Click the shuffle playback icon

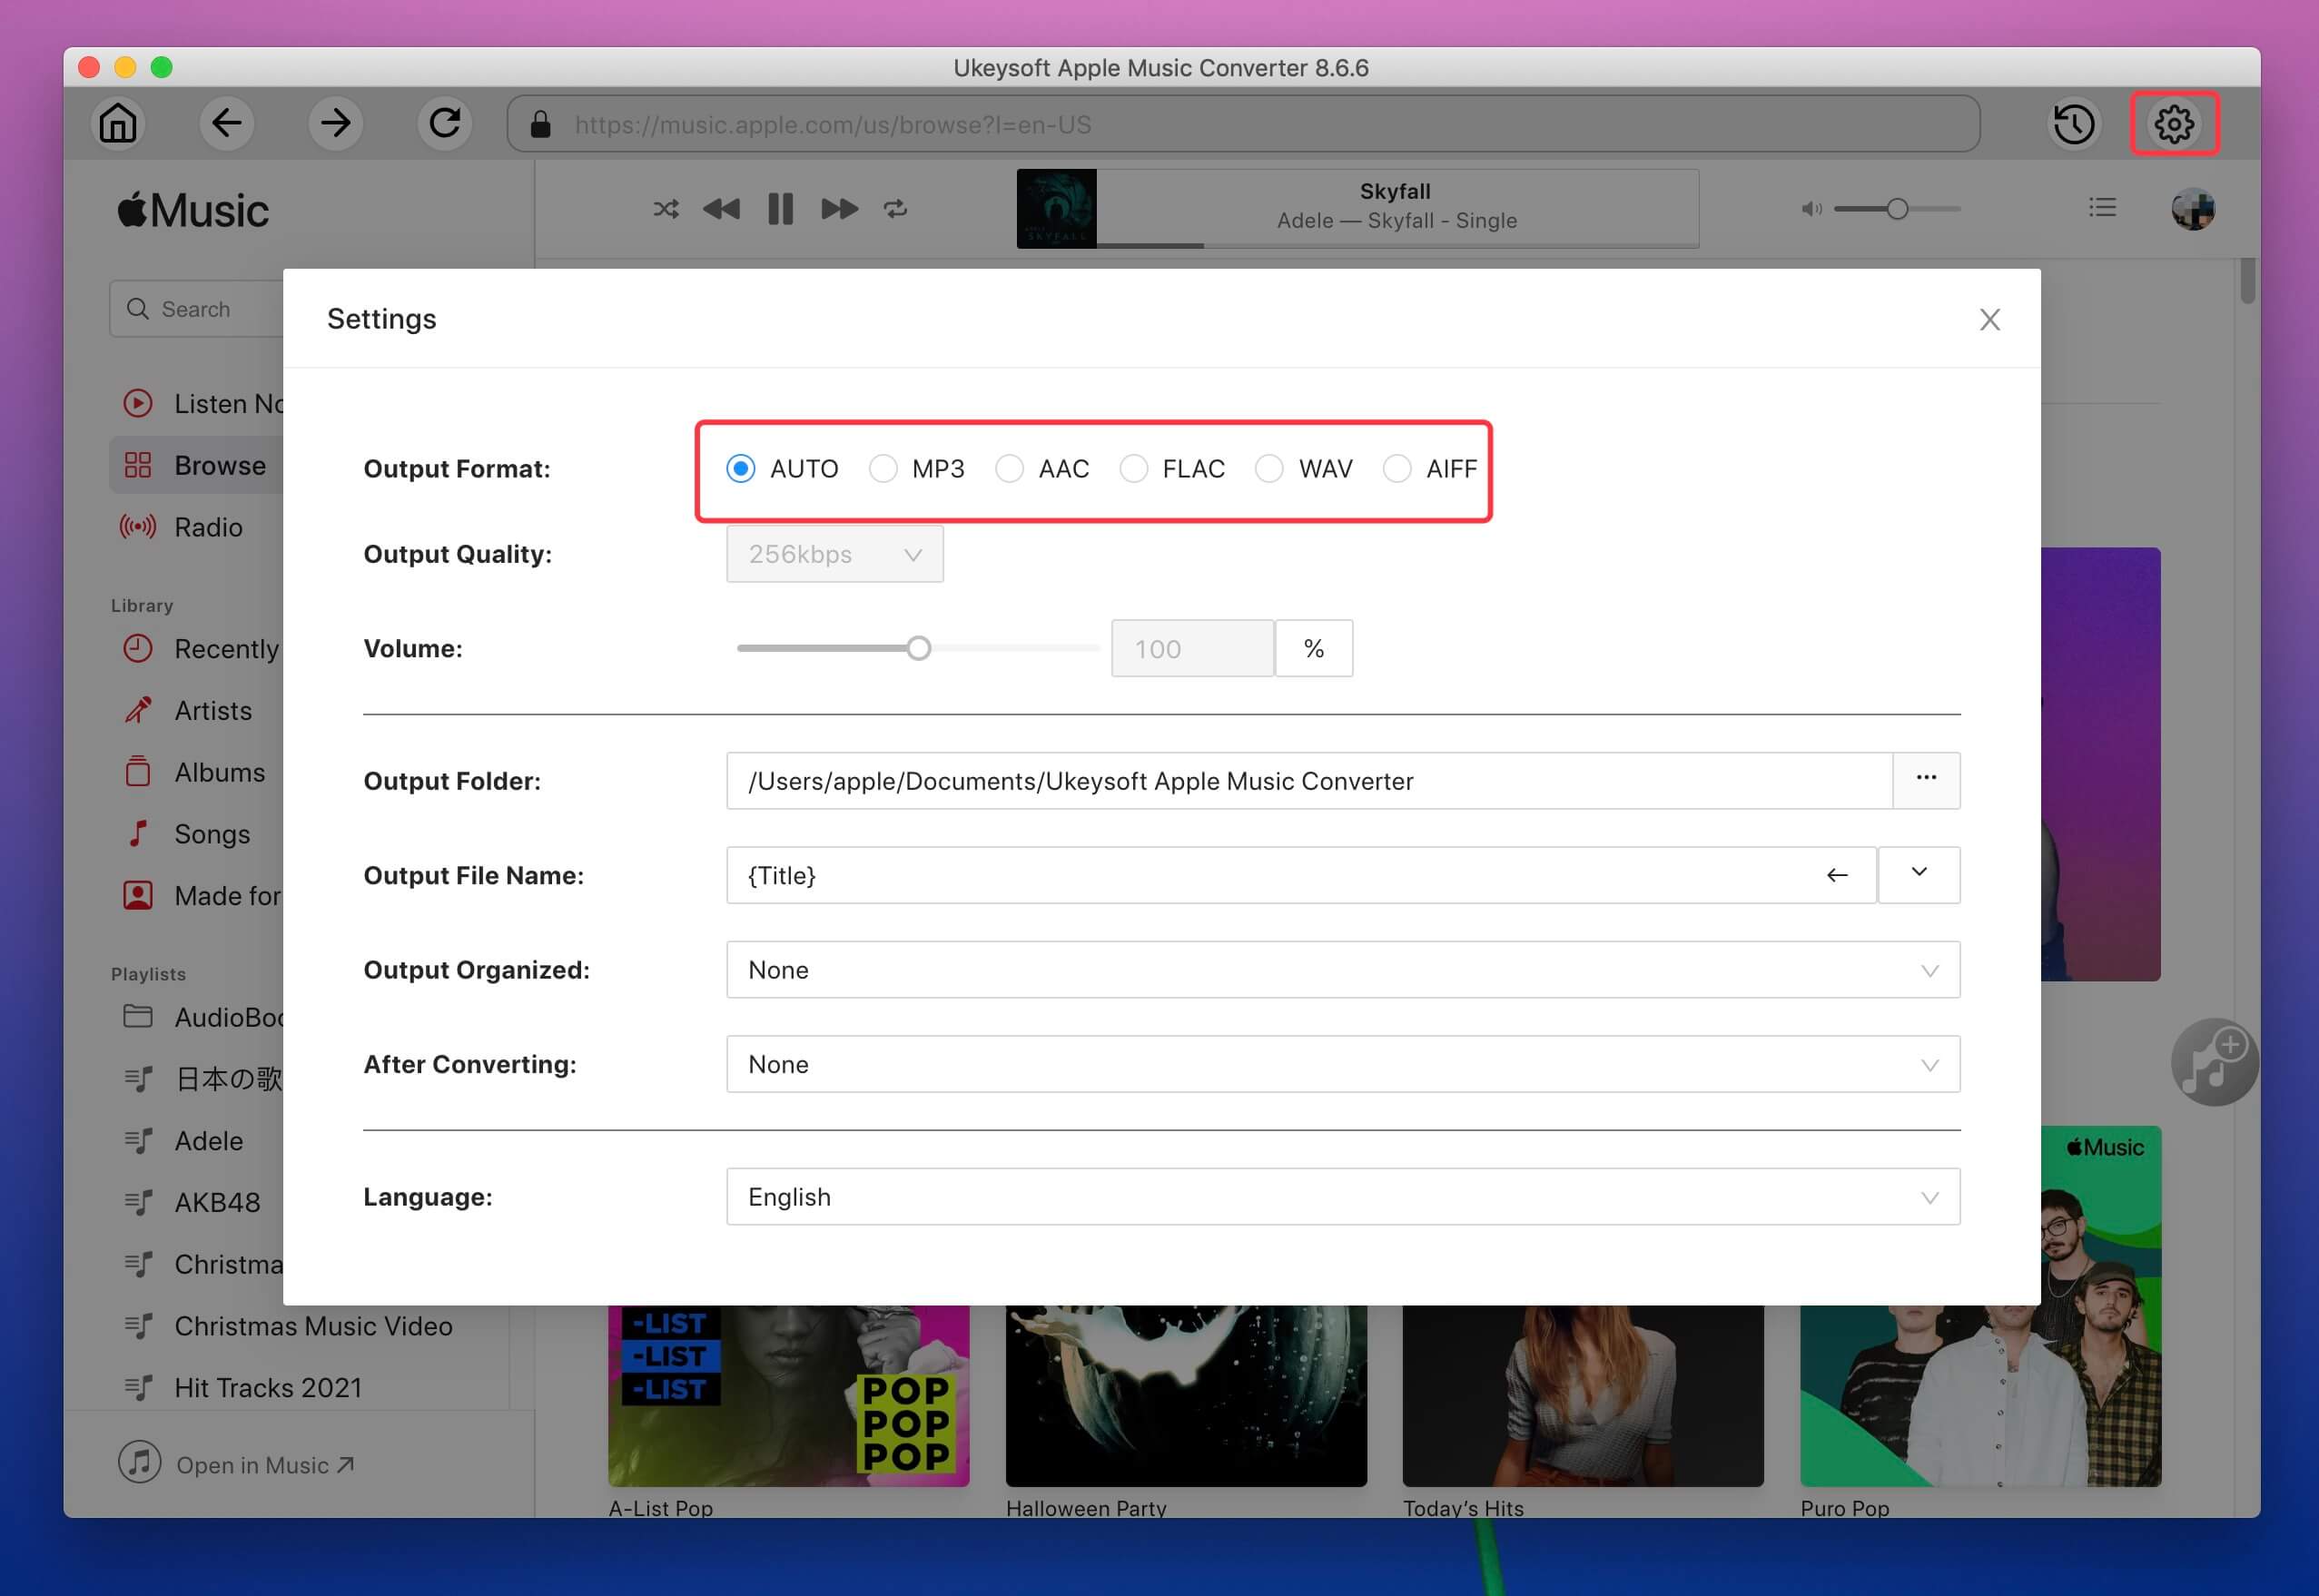666,210
